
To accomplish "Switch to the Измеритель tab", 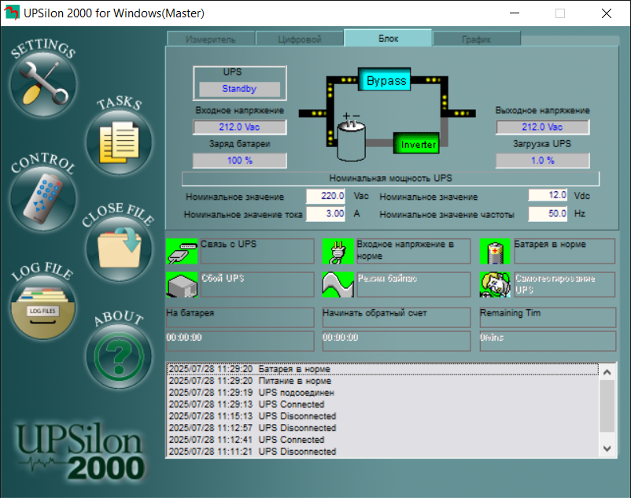I will pos(211,39).
